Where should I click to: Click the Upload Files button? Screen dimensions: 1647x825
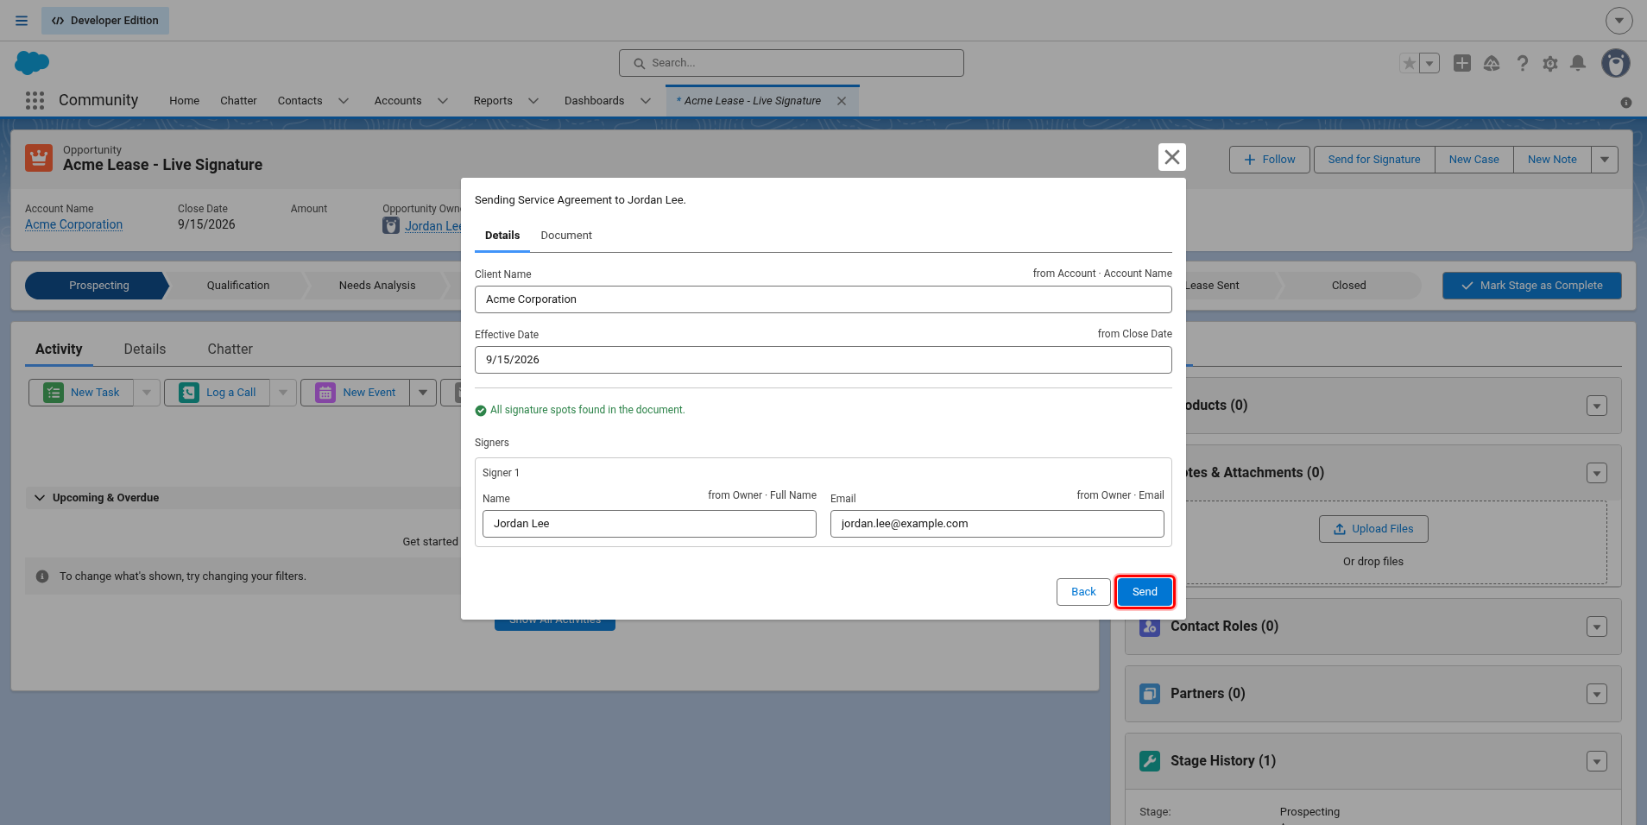point(1373,529)
